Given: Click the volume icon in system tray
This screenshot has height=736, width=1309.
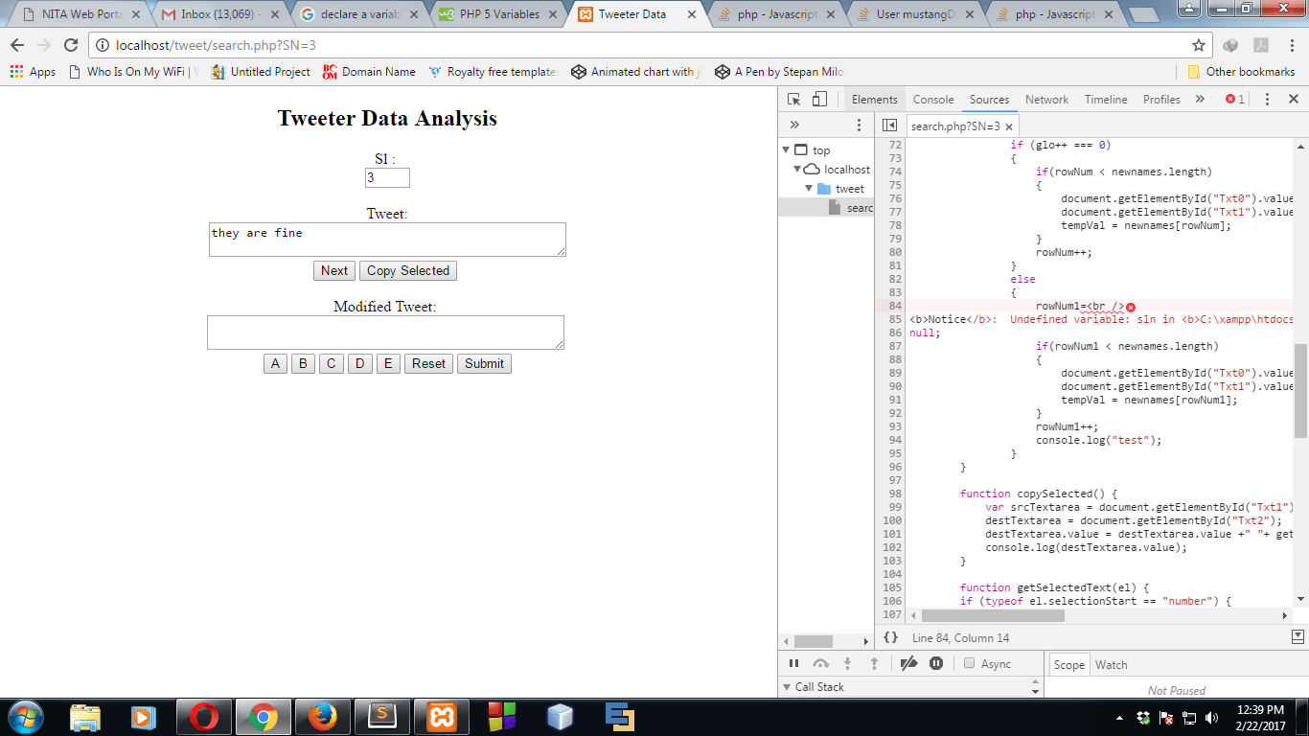Looking at the screenshot, I should 1211,717.
